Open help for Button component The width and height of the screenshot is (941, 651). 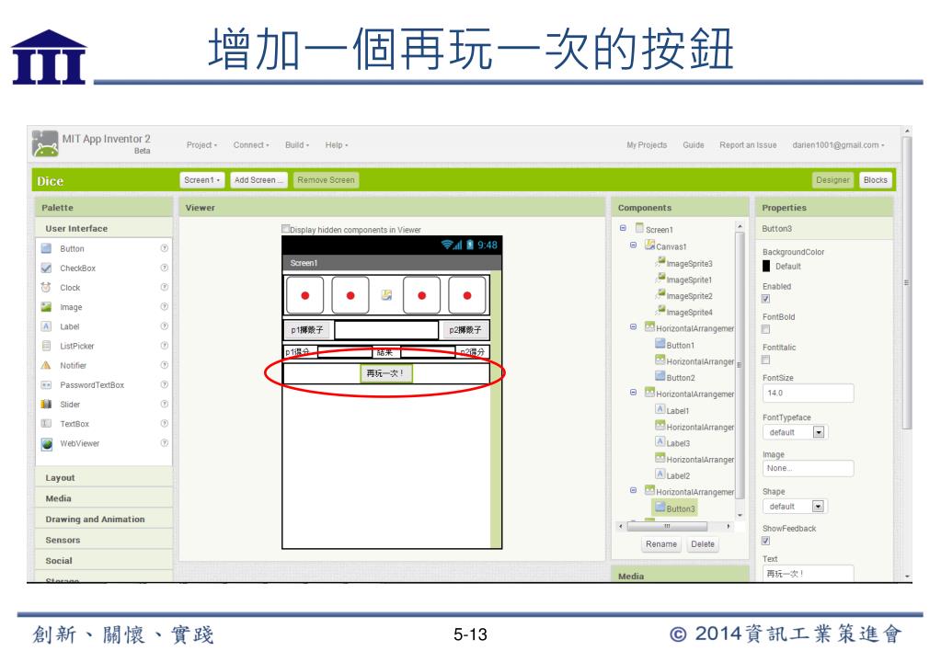(x=164, y=248)
